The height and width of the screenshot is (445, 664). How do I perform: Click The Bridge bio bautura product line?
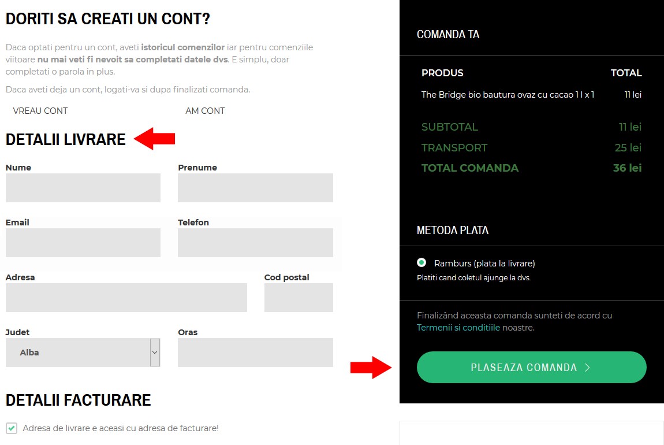[x=508, y=95]
